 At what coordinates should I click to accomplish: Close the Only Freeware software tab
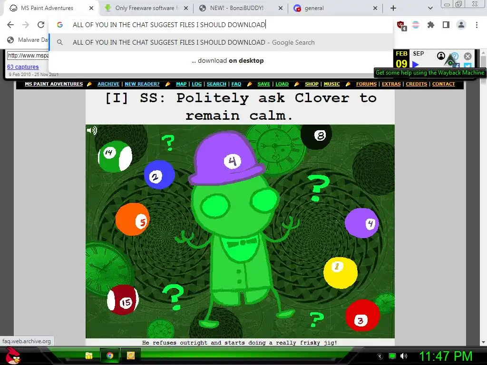[x=186, y=8]
